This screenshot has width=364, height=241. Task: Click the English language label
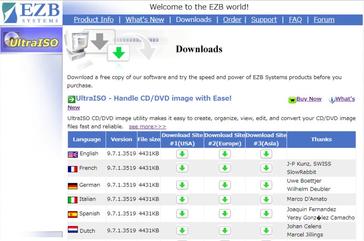(89, 154)
